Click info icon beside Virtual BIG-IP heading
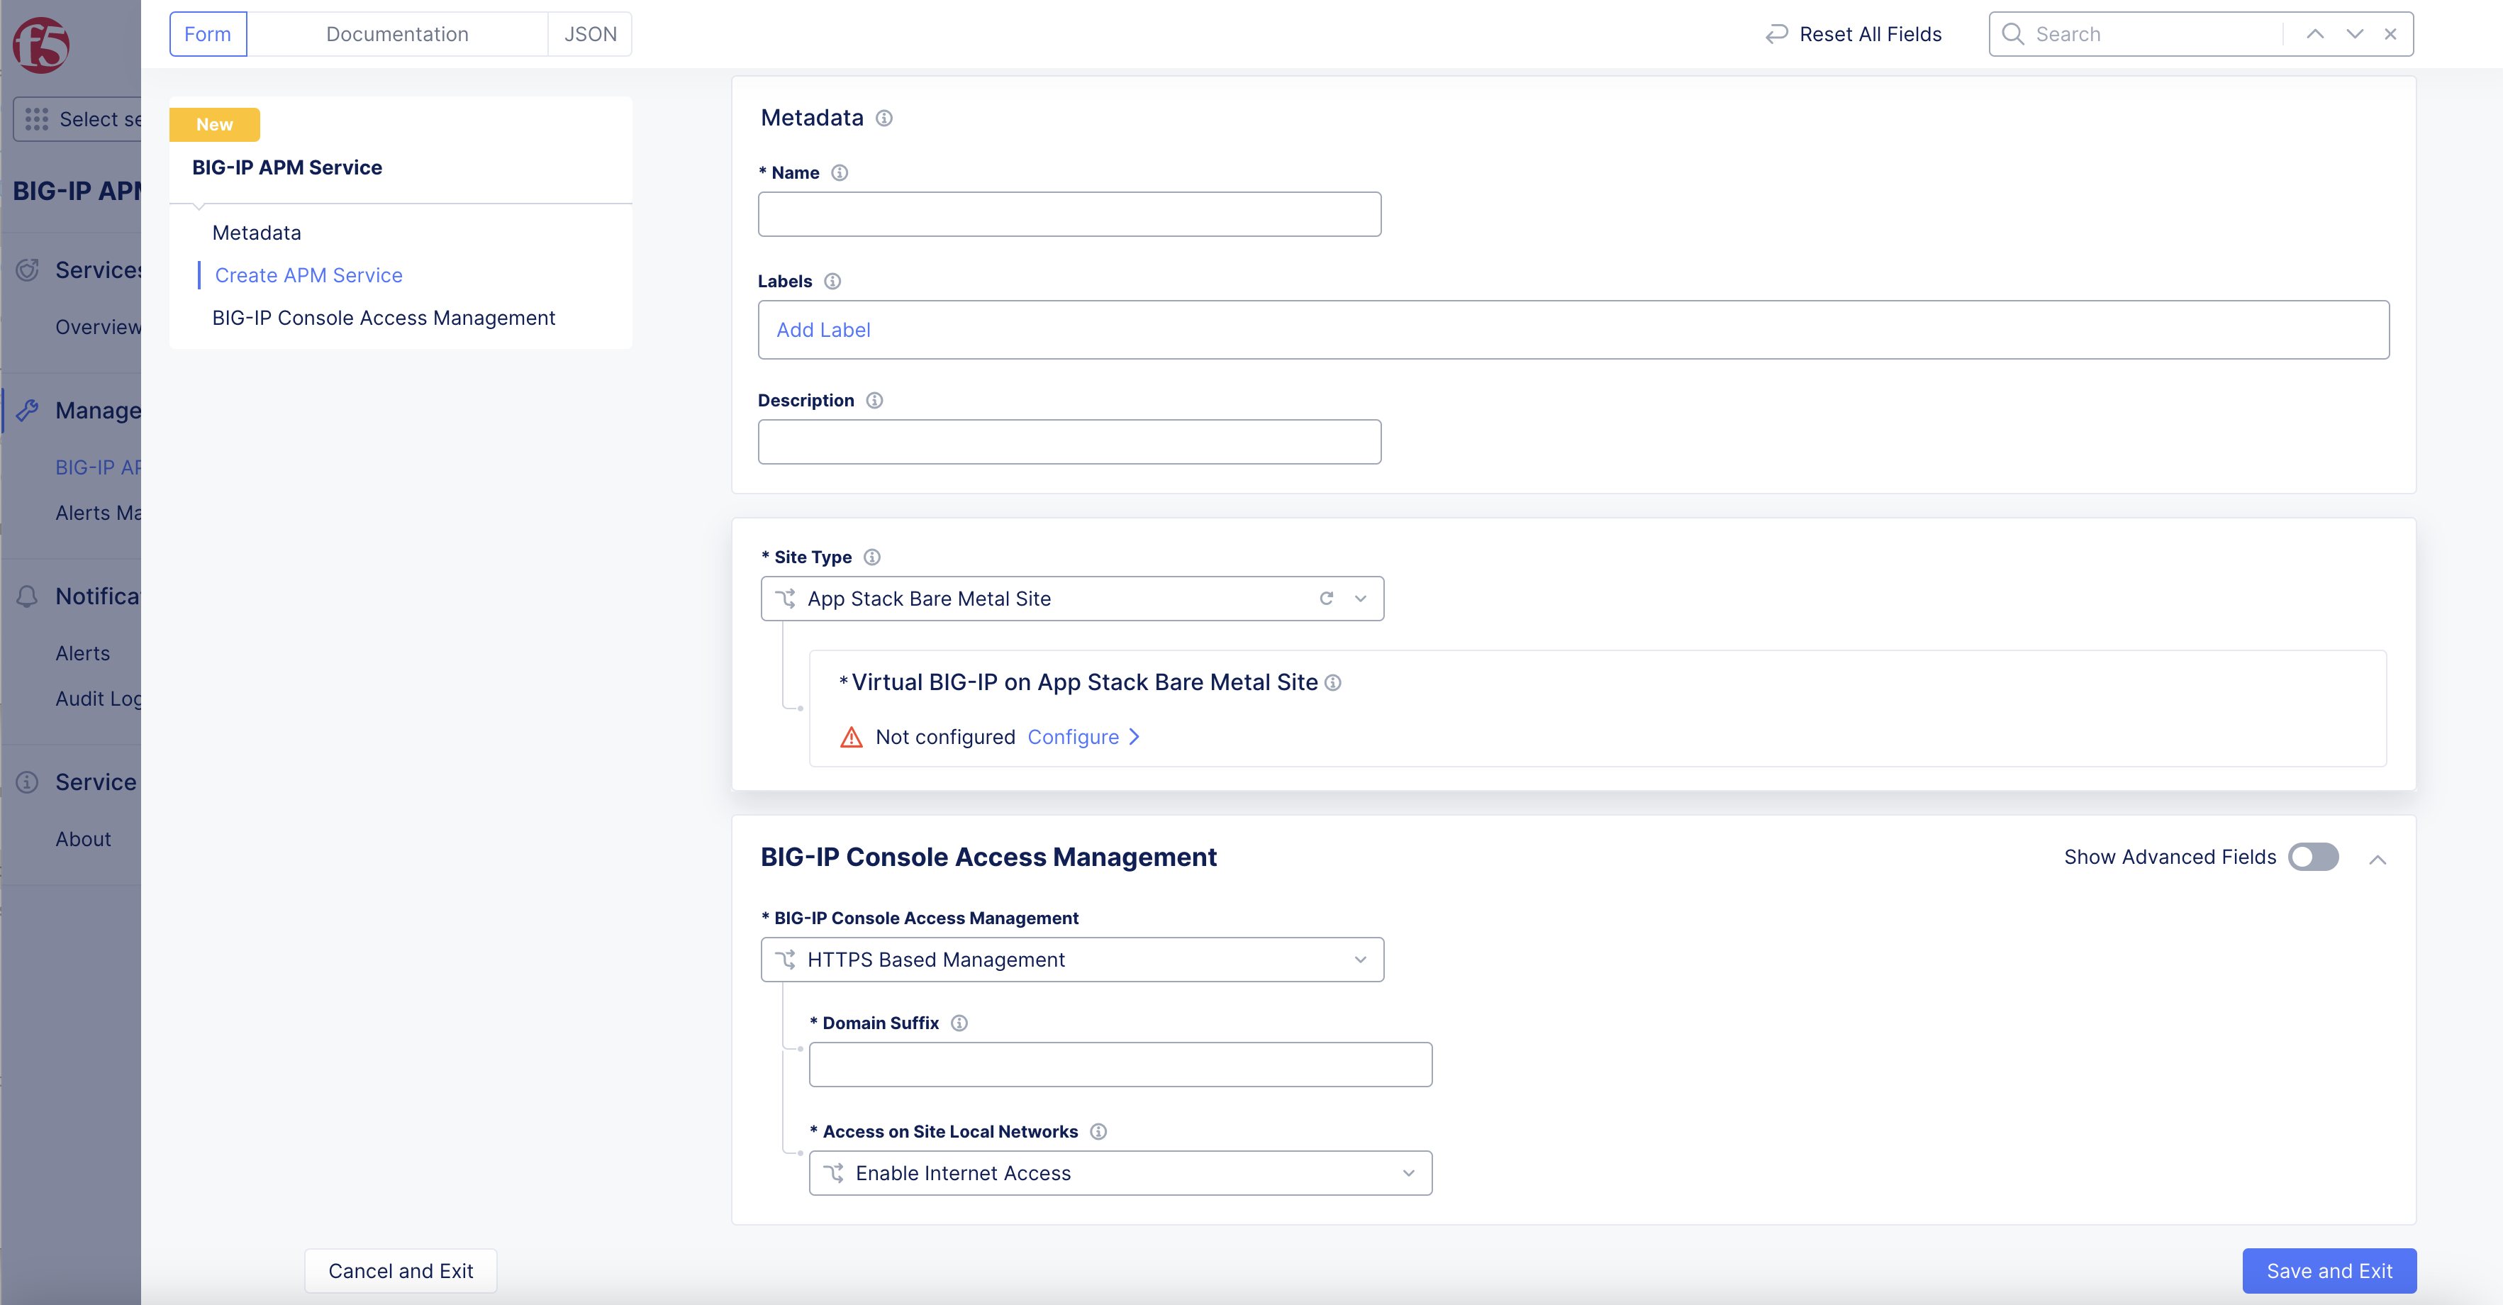Screen dimensions: 2503x1305 [x=1333, y=683]
